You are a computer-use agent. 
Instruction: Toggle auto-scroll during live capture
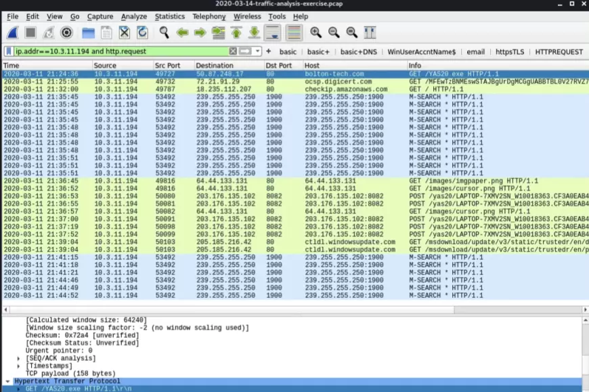point(273,32)
